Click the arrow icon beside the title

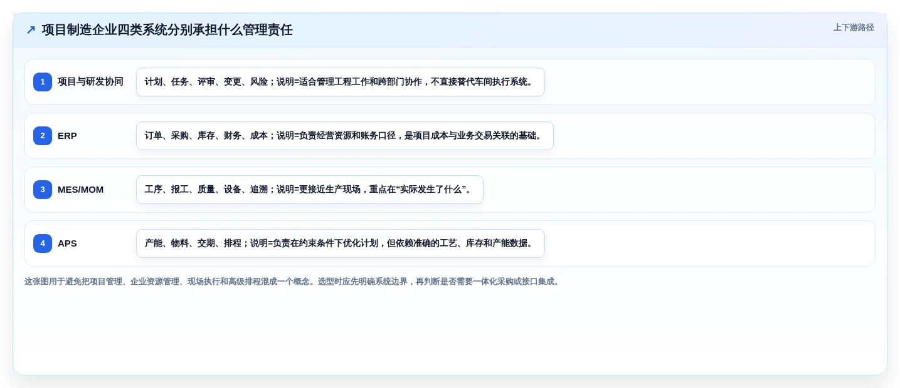click(x=31, y=30)
